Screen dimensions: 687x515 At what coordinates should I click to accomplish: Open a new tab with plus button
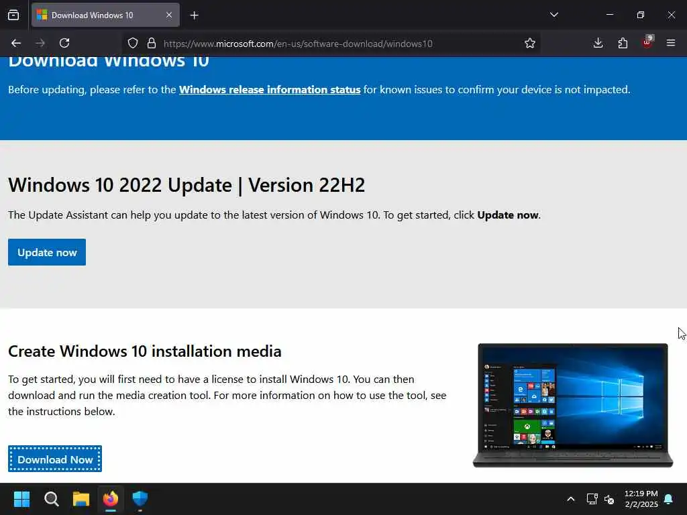pos(194,15)
